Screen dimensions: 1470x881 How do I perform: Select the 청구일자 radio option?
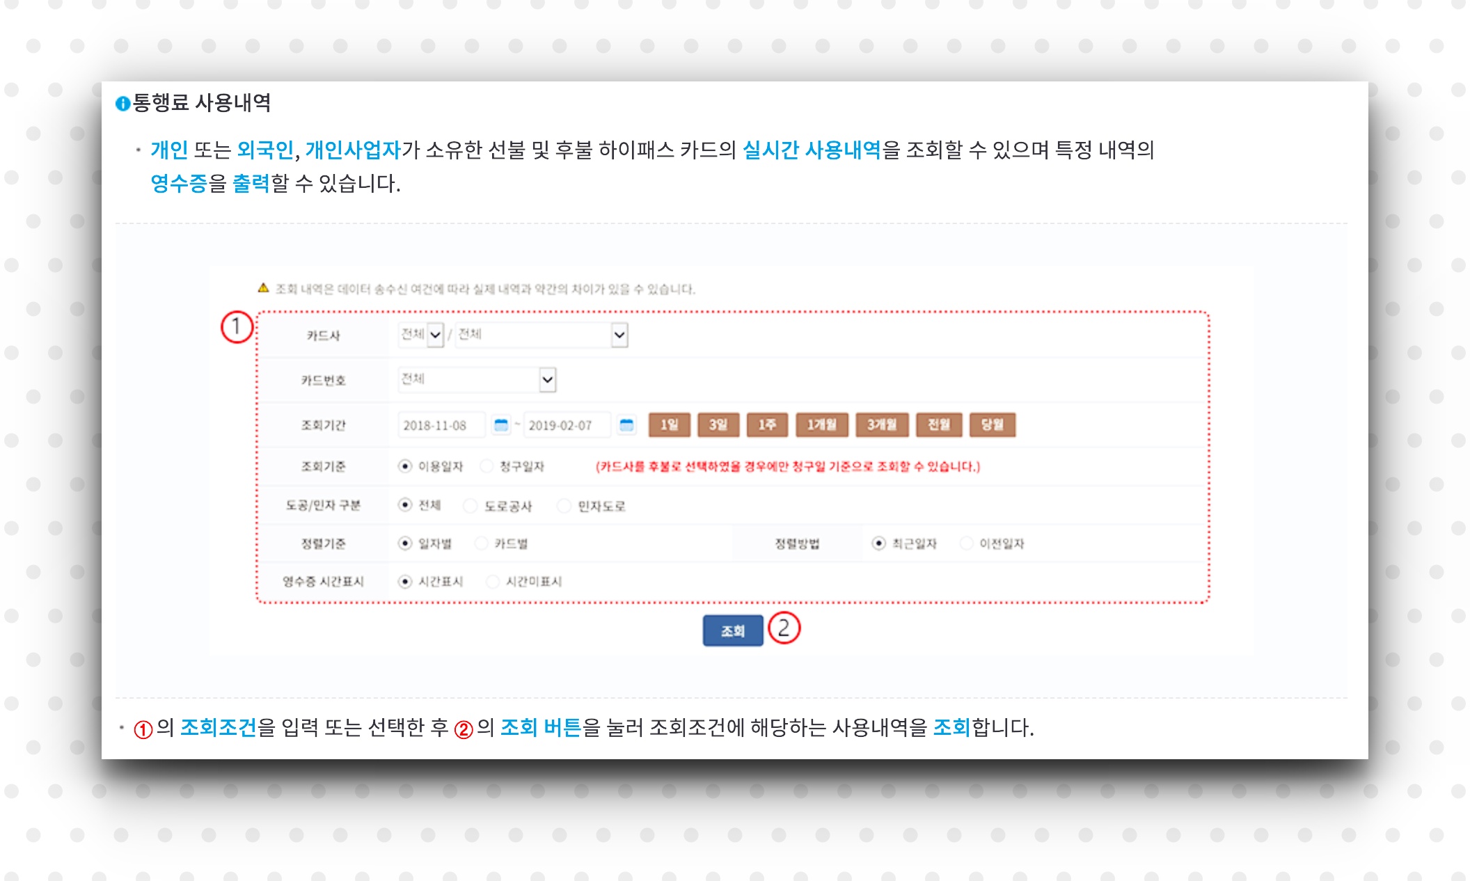click(487, 466)
